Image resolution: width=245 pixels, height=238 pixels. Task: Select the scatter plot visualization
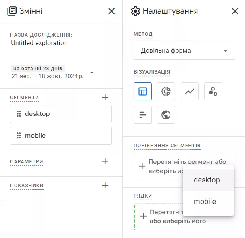(x=213, y=91)
